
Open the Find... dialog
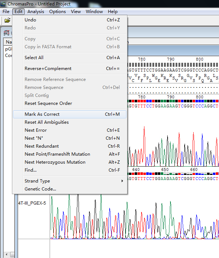(x=30, y=170)
